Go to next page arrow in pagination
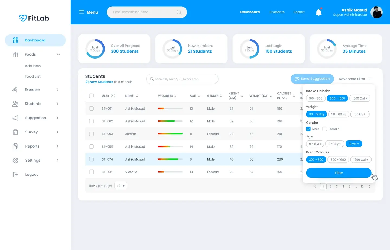The height and width of the screenshot is (250, 390). (370, 187)
